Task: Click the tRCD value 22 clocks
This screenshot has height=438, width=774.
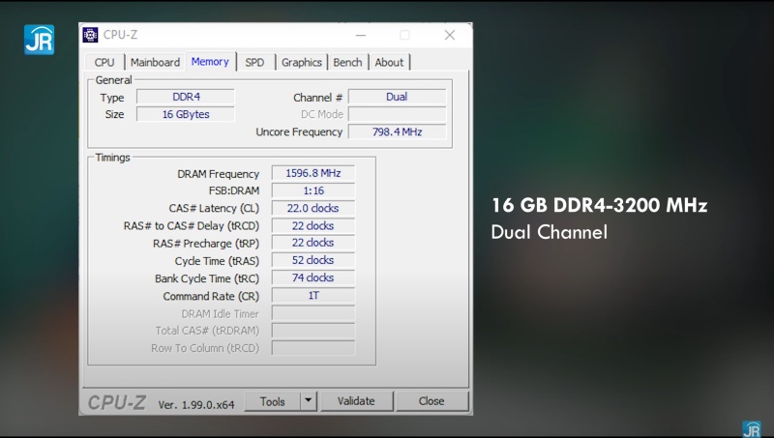Action: coord(313,225)
